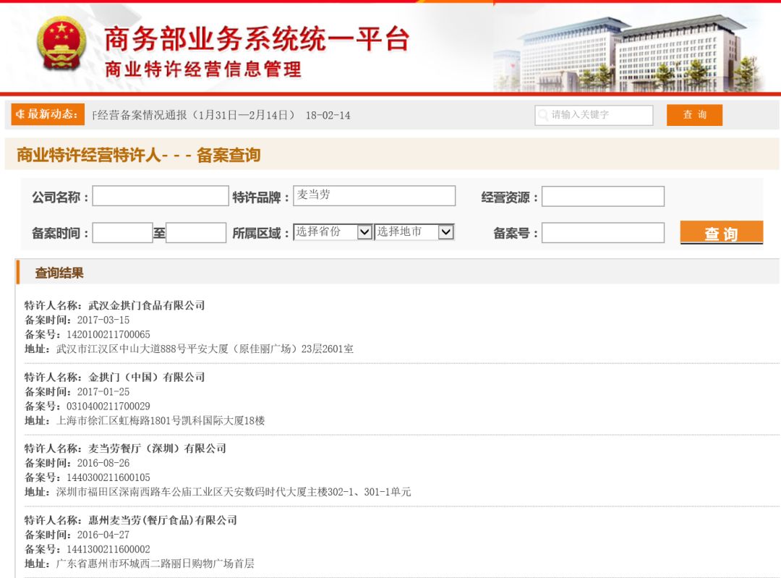Click the filing date 2016-08-26
This screenshot has height=578, width=781.
[103, 463]
